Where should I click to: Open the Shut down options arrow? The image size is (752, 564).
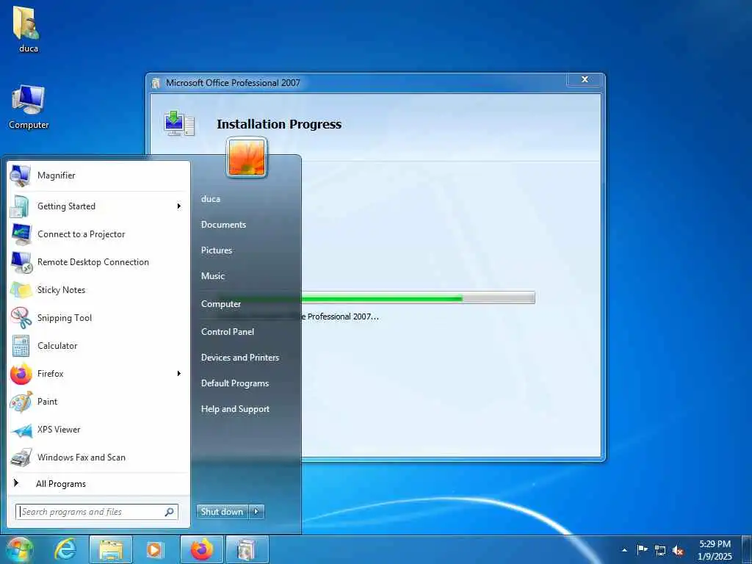coord(256,512)
